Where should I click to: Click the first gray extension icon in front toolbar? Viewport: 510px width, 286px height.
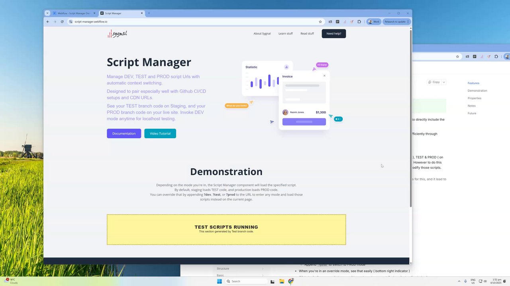(330, 21)
